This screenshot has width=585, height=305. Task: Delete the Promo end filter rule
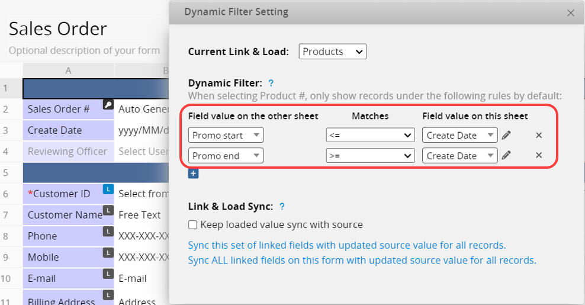[539, 156]
